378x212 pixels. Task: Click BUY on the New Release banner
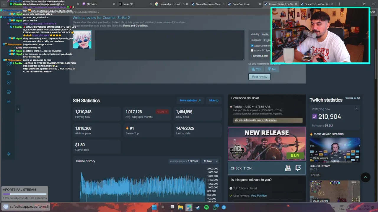tap(295, 155)
